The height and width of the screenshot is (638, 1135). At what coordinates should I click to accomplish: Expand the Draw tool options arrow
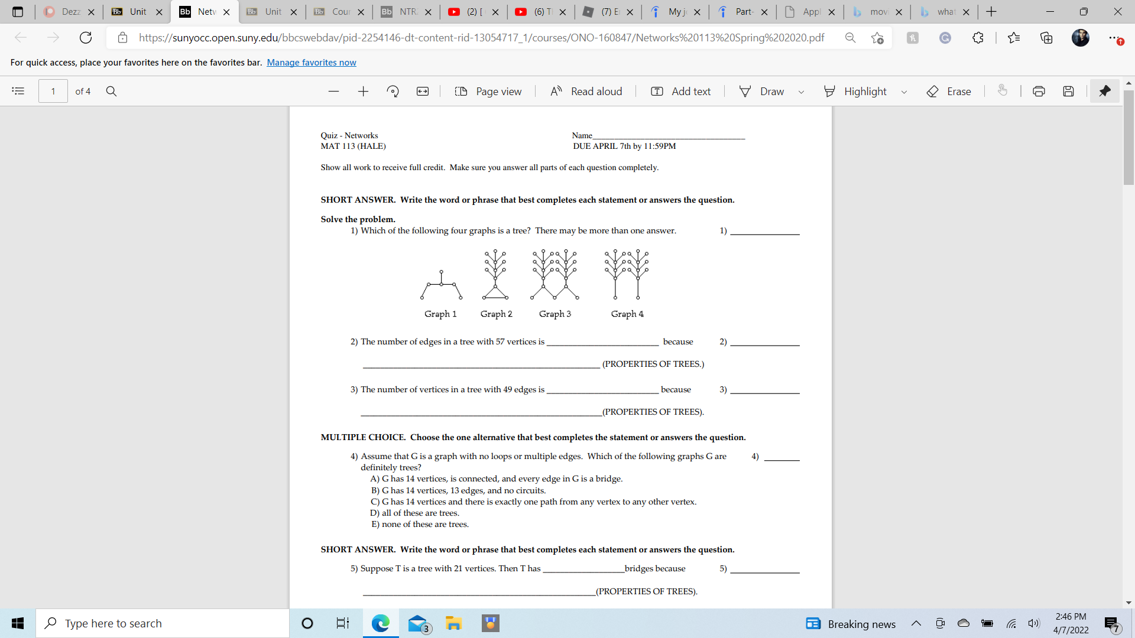(x=801, y=92)
